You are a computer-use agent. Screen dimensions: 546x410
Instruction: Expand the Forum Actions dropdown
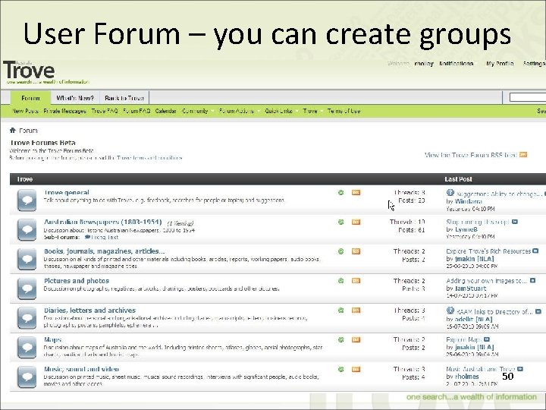[239, 111]
